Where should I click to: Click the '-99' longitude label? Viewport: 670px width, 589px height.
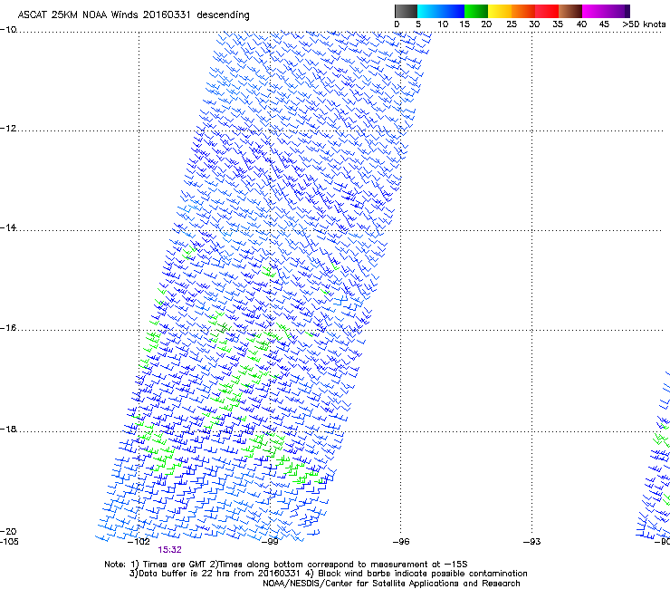tap(270, 542)
